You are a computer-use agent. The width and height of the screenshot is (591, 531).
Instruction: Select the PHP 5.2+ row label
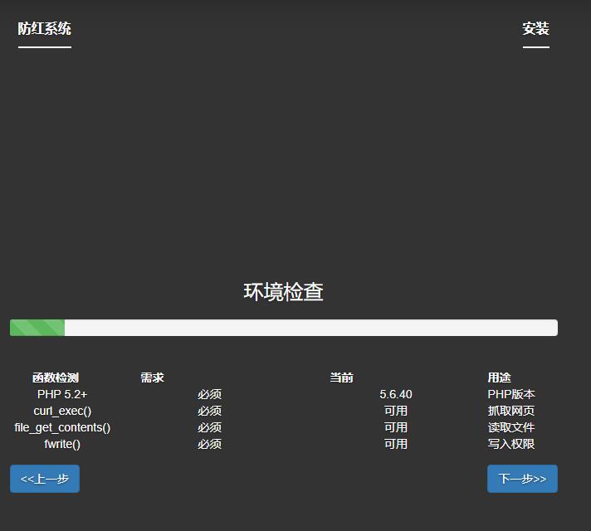(62, 394)
